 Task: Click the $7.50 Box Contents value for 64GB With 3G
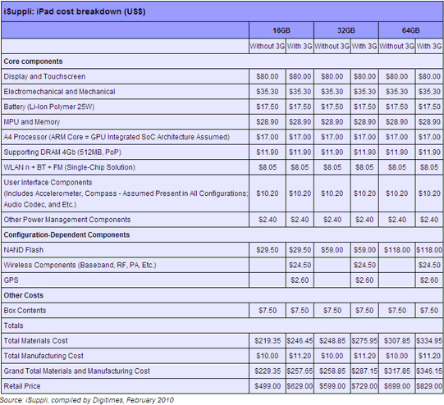click(429, 311)
